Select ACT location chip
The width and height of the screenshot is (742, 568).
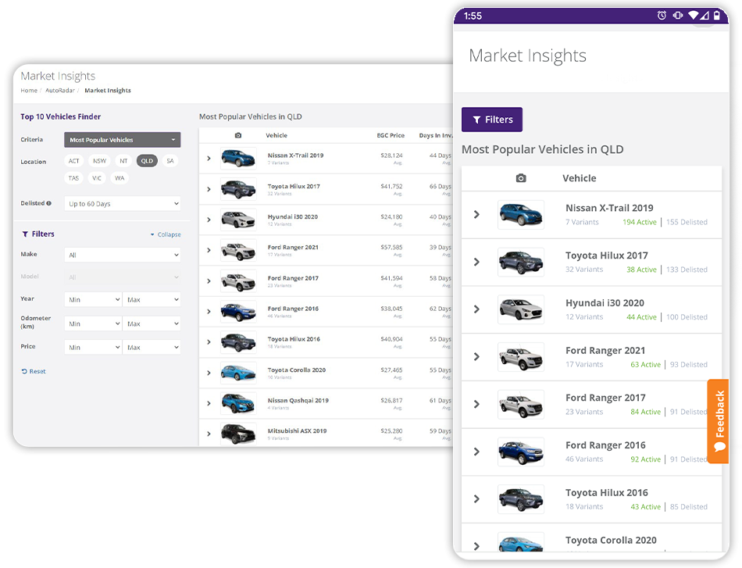(74, 161)
